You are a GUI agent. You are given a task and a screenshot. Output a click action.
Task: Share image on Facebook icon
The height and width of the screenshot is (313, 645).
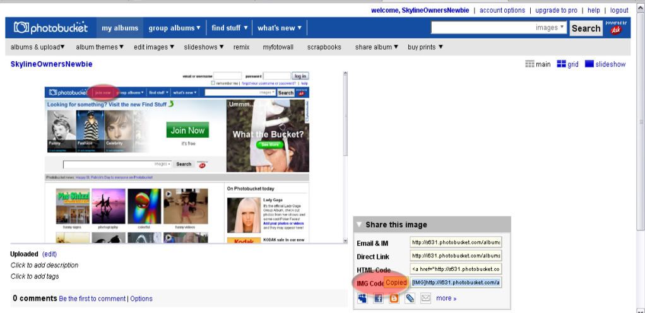pyautogui.click(x=378, y=298)
